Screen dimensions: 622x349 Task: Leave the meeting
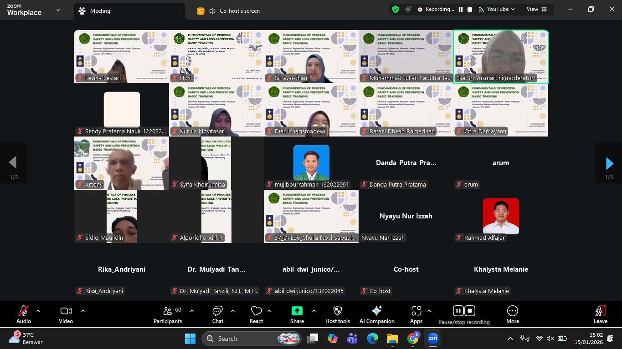pyautogui.click(x=600, y=315)
